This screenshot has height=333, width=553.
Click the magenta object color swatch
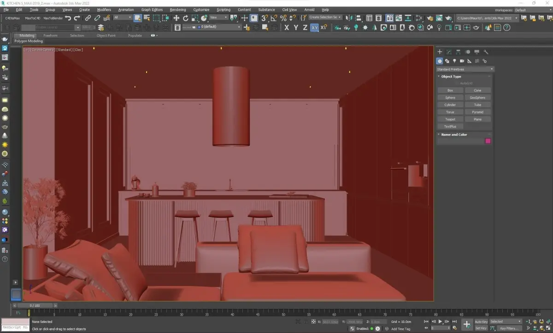[x=488, y=141]
